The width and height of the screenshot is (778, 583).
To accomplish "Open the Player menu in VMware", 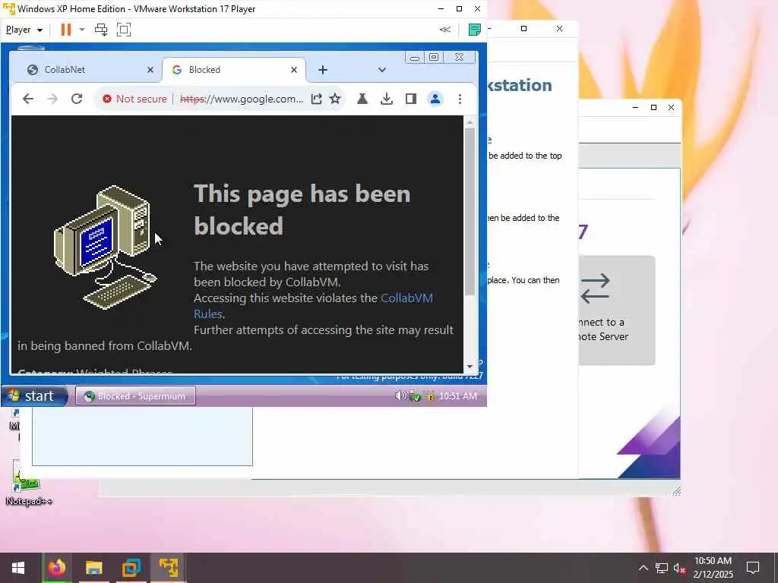I will tap(24, 30).
